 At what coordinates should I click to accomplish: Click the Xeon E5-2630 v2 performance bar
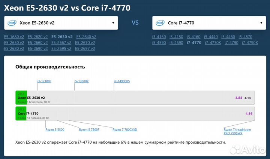point(135,98)
